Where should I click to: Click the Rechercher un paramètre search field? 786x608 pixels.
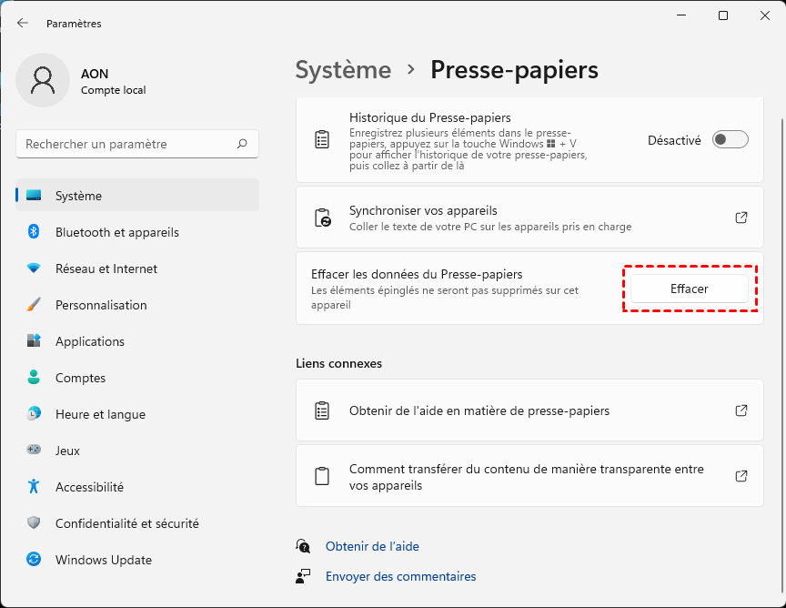coord(127,144)
